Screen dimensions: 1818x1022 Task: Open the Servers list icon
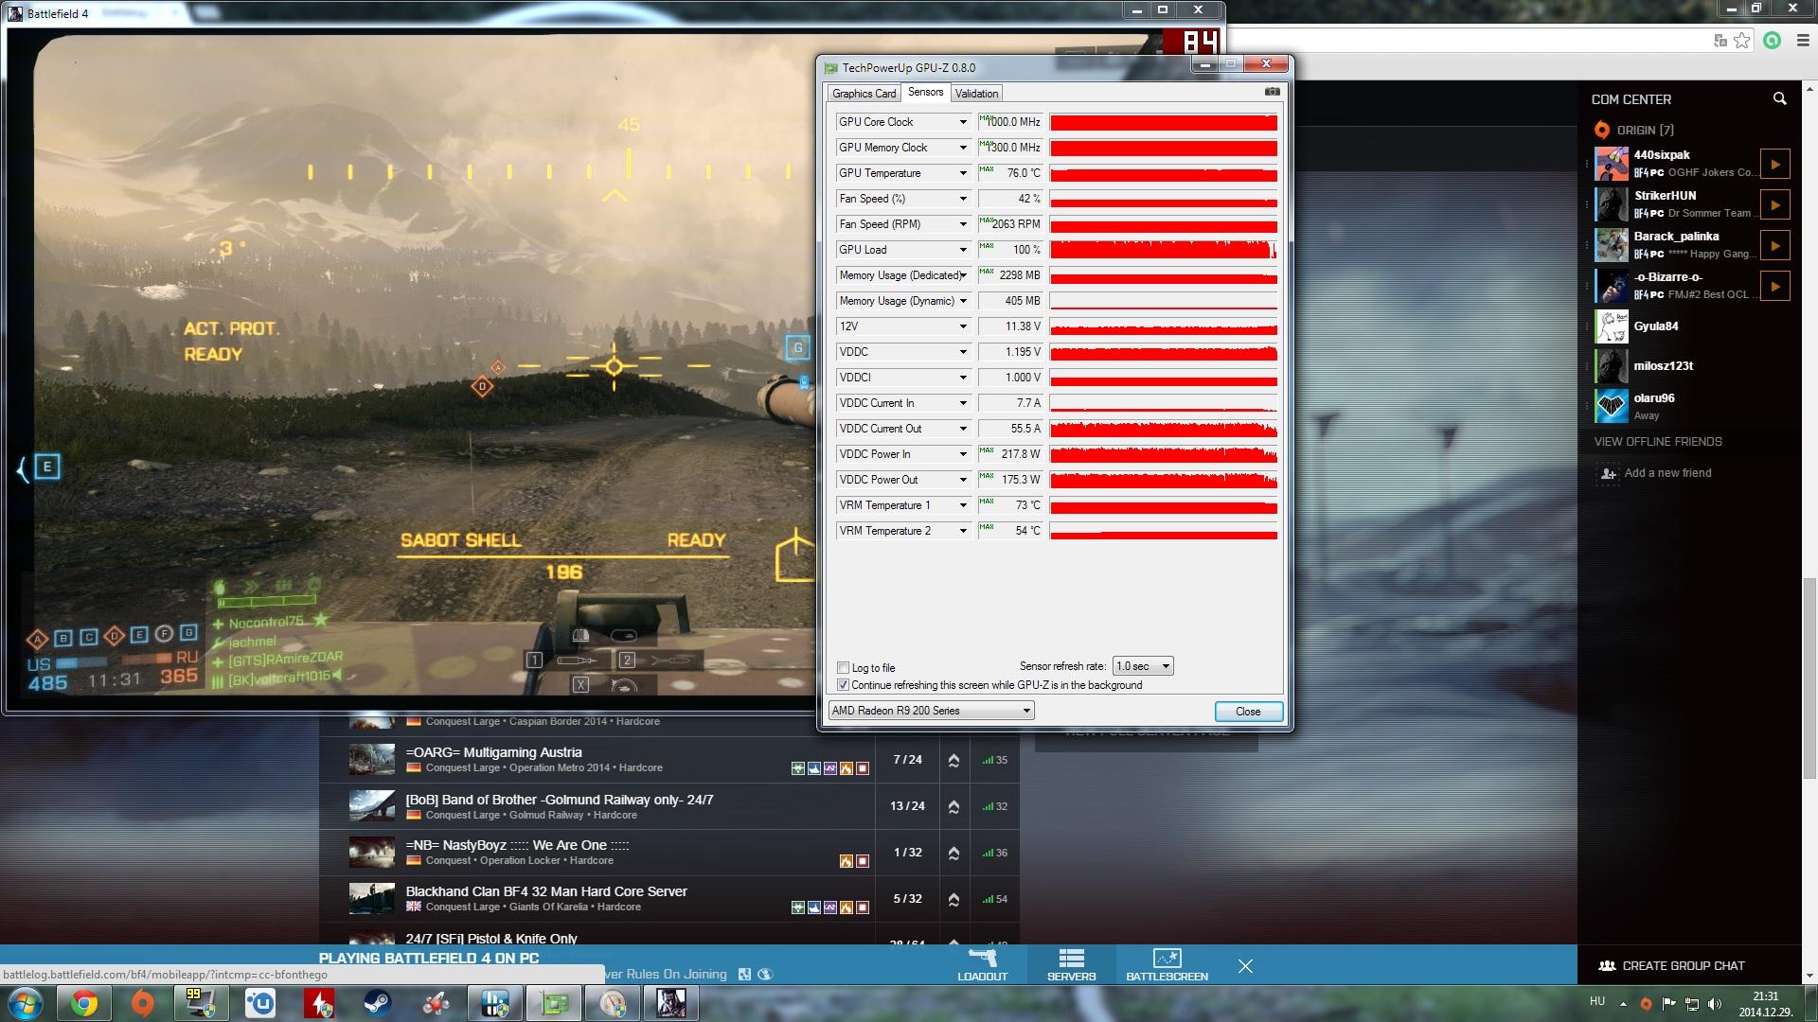[1071, 959]
